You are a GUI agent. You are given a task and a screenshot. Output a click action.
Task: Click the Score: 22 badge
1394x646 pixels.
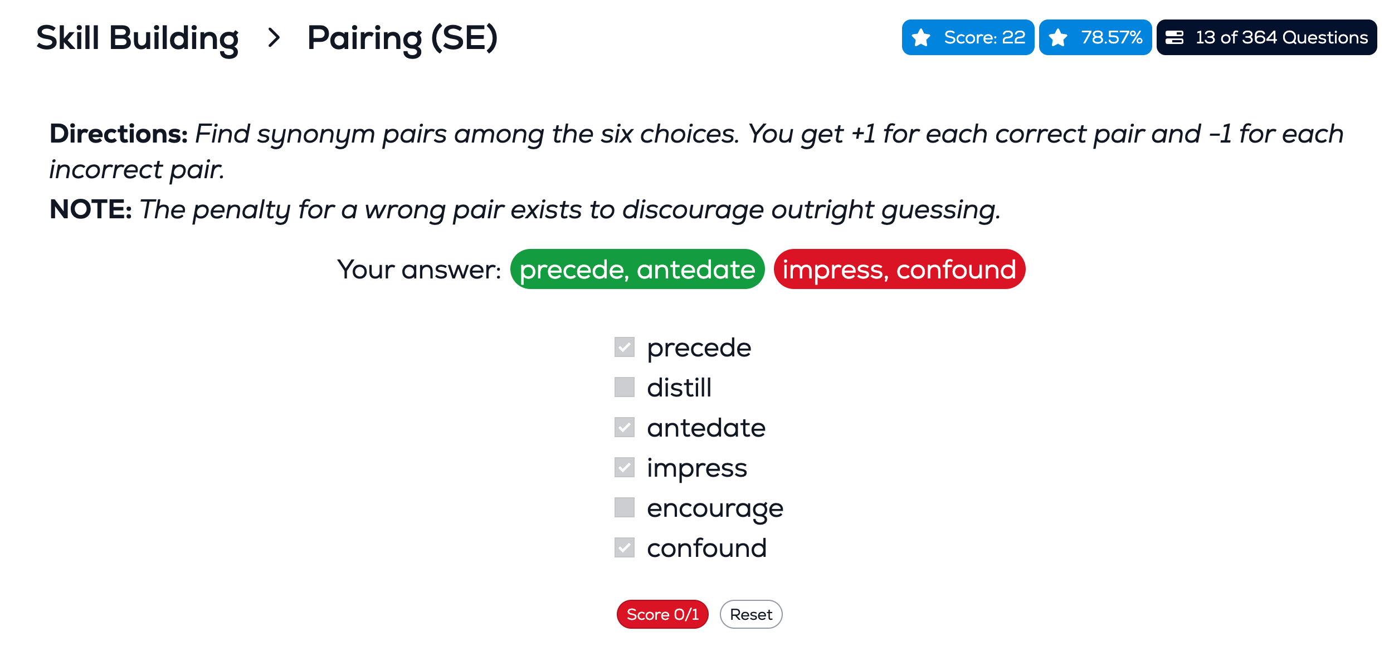968,37
